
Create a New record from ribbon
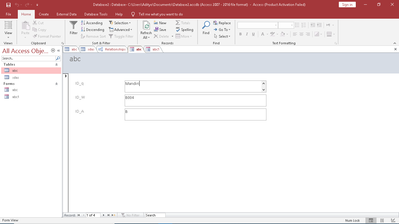click(160, 23)
